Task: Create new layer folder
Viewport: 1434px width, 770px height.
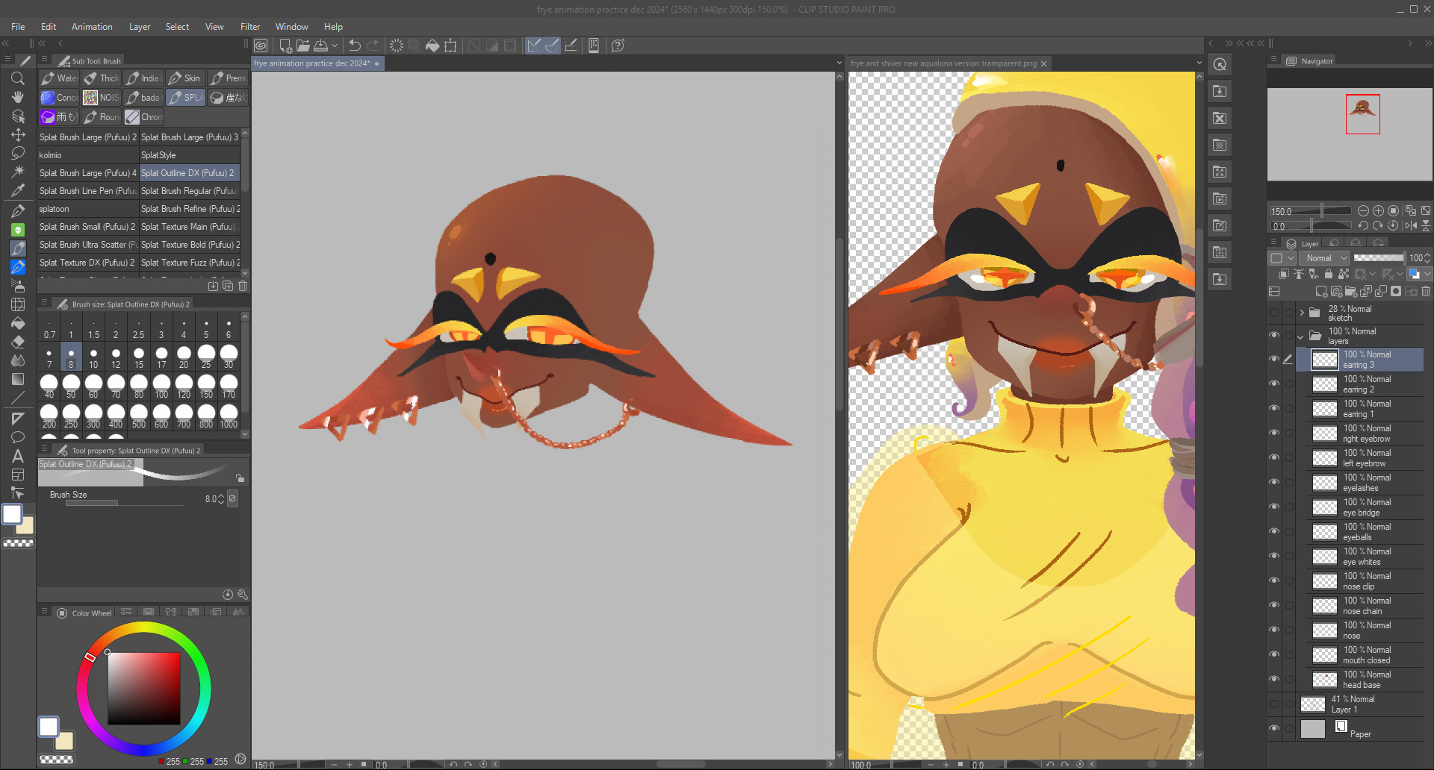Action: click(x=1351, y=292)
